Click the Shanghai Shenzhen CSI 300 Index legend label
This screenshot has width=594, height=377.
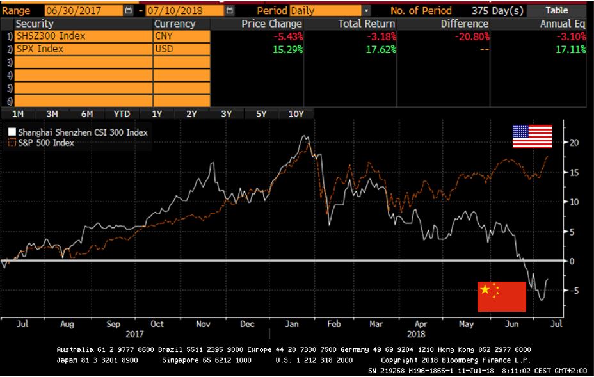click(x=83, y=132)
